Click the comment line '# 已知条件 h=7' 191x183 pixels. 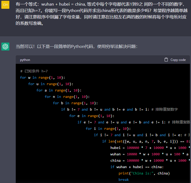coord(34,71)
